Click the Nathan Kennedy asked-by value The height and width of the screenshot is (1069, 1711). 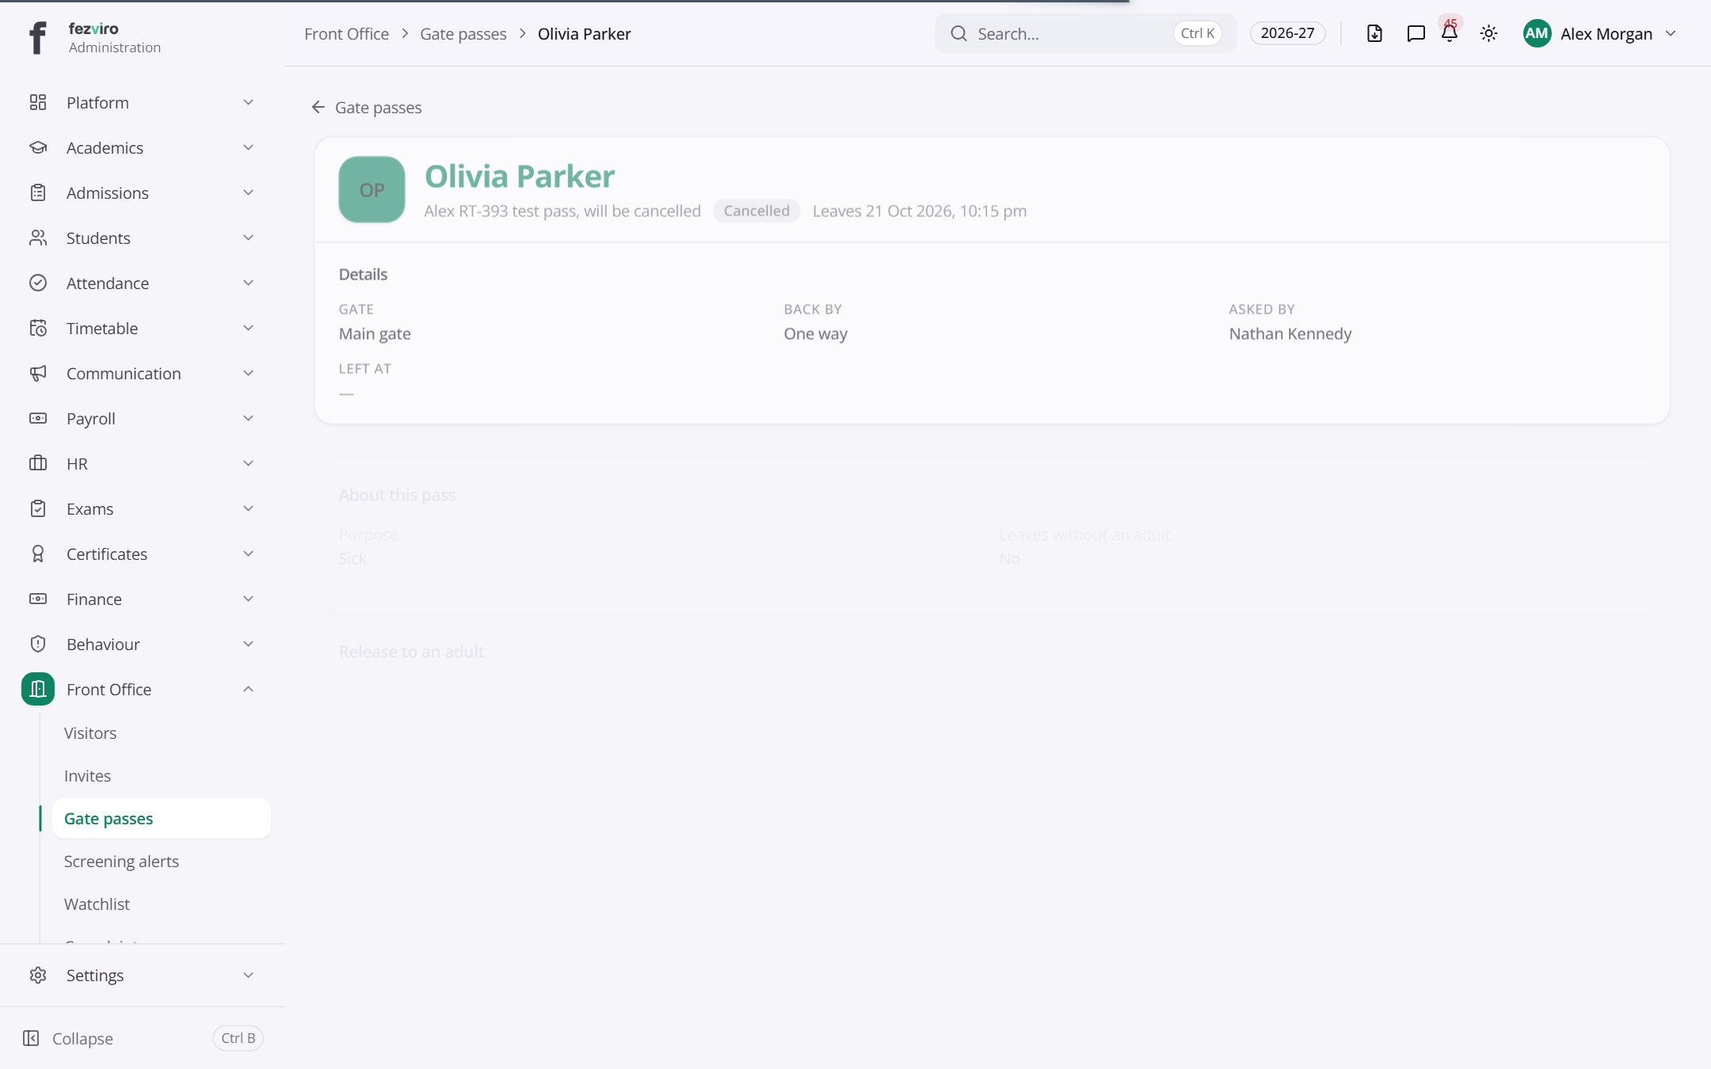click(x=1290, y=333)
